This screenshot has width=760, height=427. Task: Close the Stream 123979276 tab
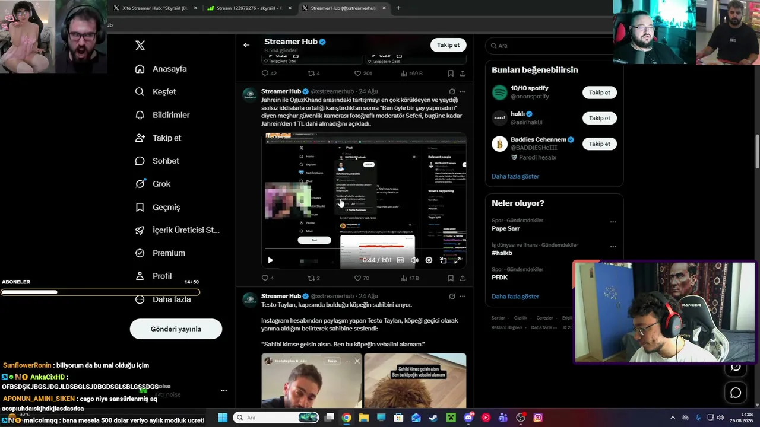pyautogui.click(x=290, y=8)
